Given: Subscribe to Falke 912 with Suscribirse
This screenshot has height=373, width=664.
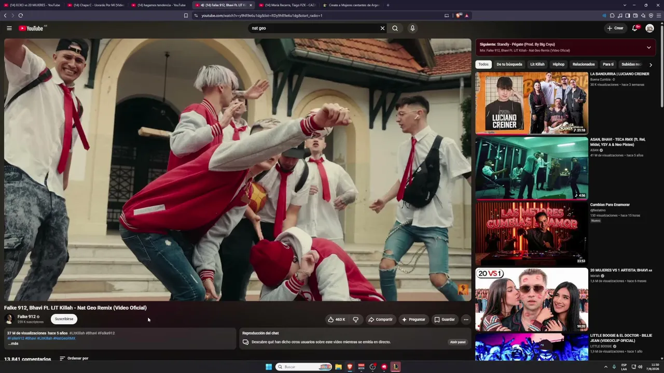Looking at the screenshot, I should (64, 319).
